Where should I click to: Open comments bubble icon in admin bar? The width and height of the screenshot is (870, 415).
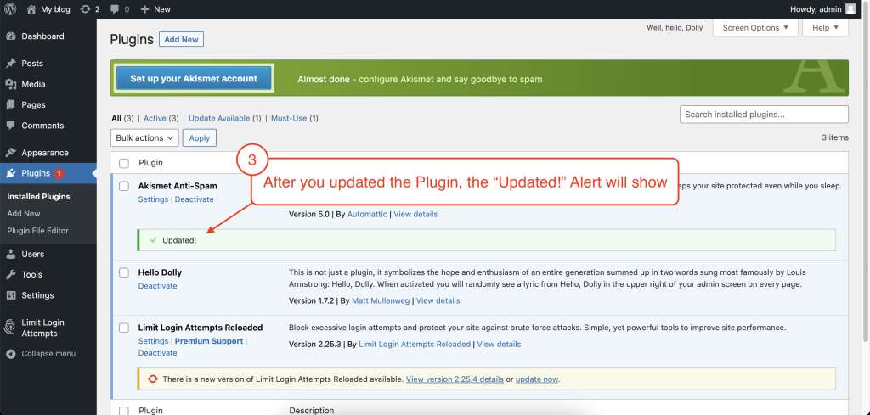coord(115,9)
